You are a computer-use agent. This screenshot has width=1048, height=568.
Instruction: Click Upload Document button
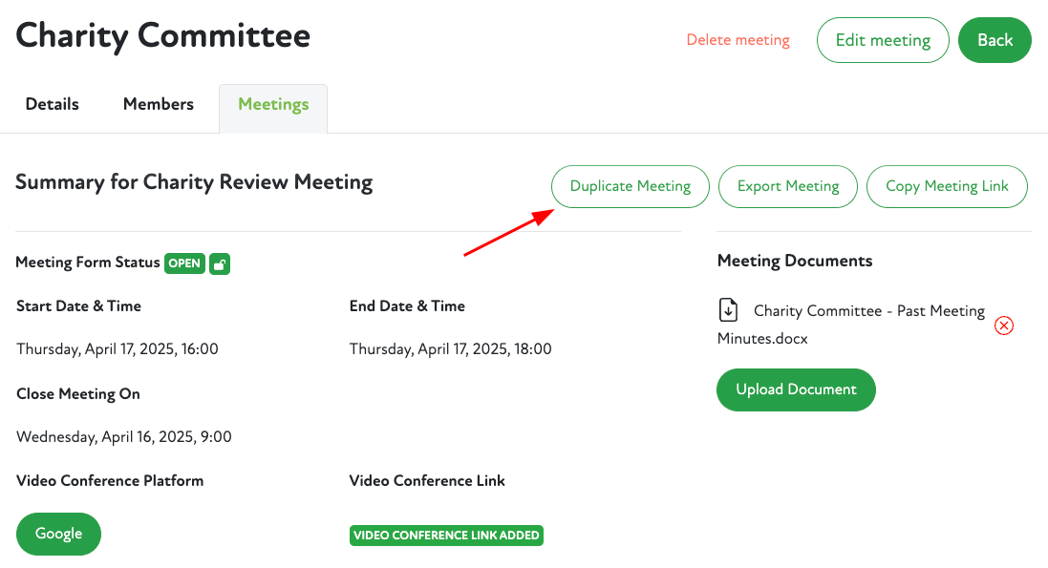[796, 389]
